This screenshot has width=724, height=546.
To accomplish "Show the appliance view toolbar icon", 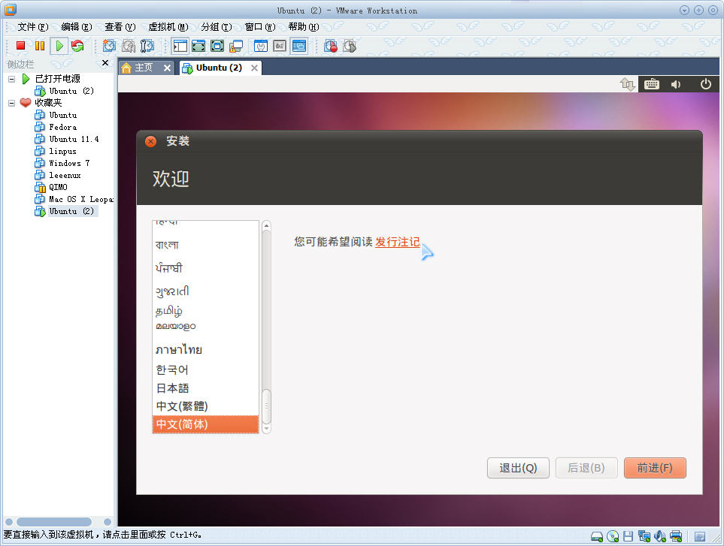I will [280, 46].
